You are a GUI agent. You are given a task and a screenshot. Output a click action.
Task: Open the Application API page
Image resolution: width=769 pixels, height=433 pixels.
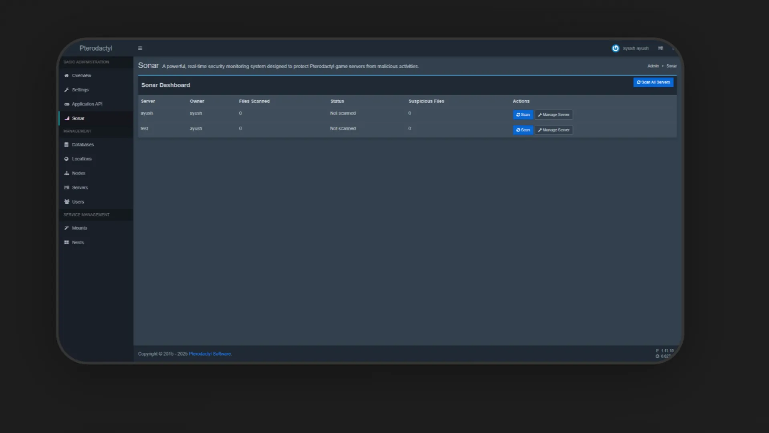click(87, 104)
